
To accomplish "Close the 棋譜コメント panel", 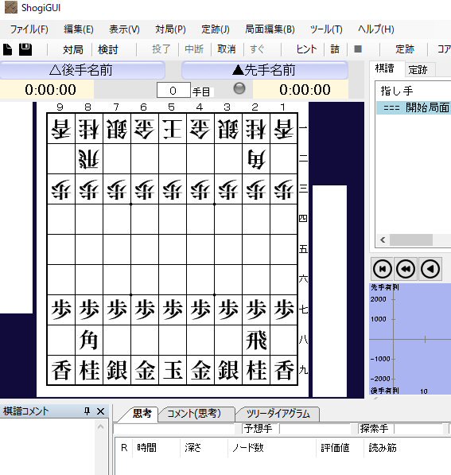I will (x=100, y=411).
